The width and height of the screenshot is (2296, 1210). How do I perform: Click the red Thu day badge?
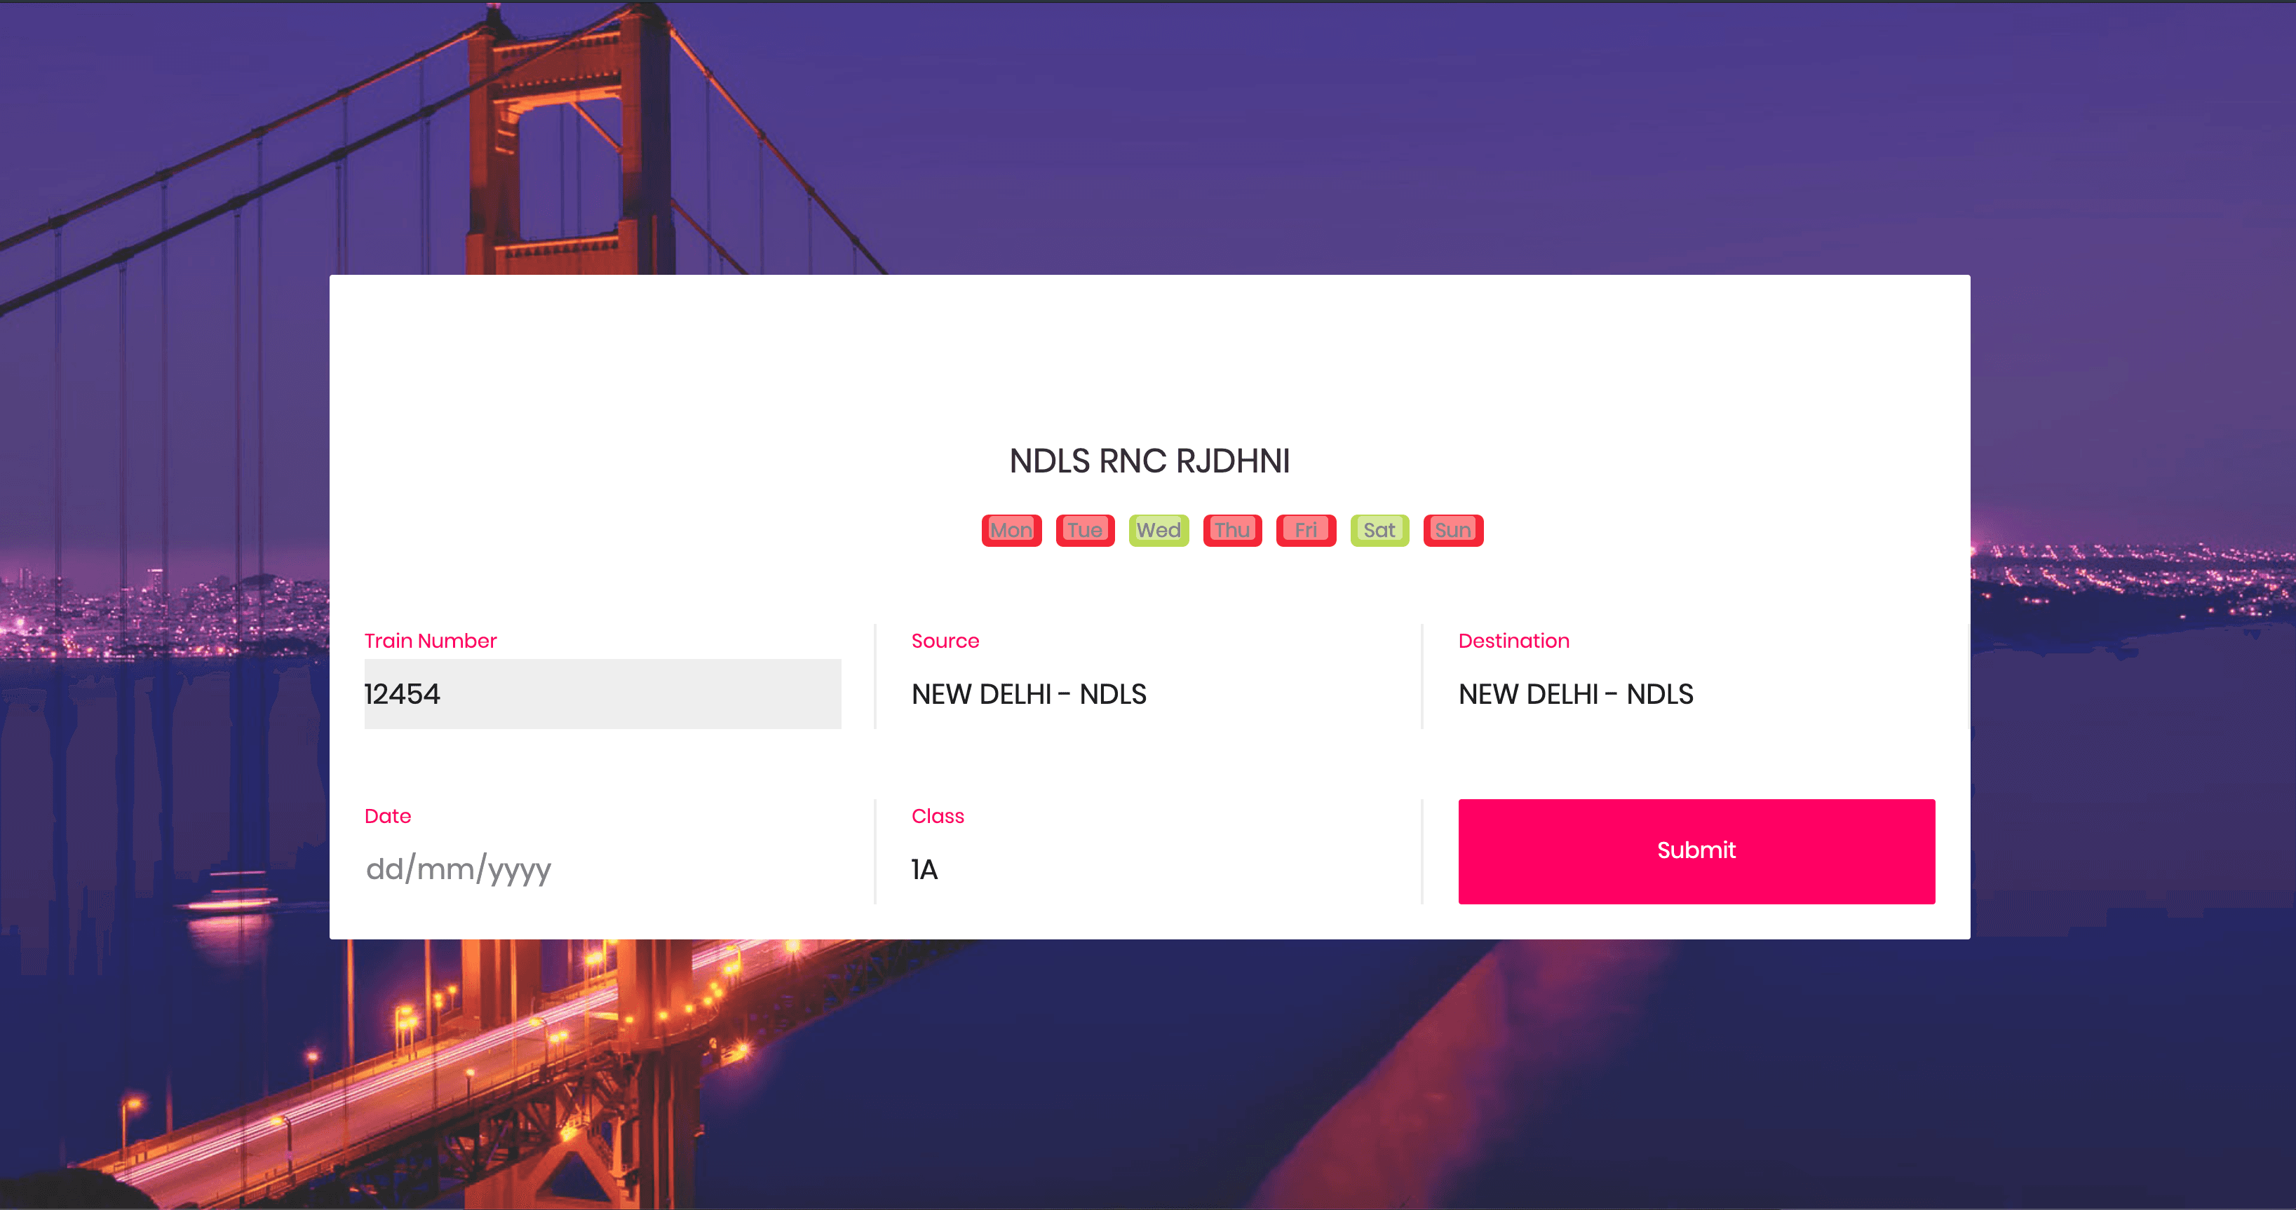click(x=1231, y=530)
